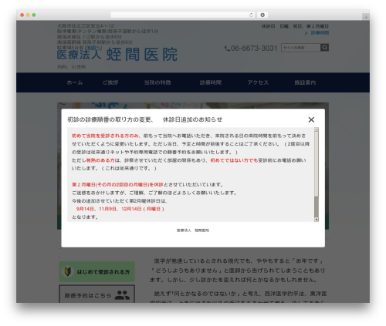Open the ホーム menu item
The image size is (386, 326).
tap(75, 82)
